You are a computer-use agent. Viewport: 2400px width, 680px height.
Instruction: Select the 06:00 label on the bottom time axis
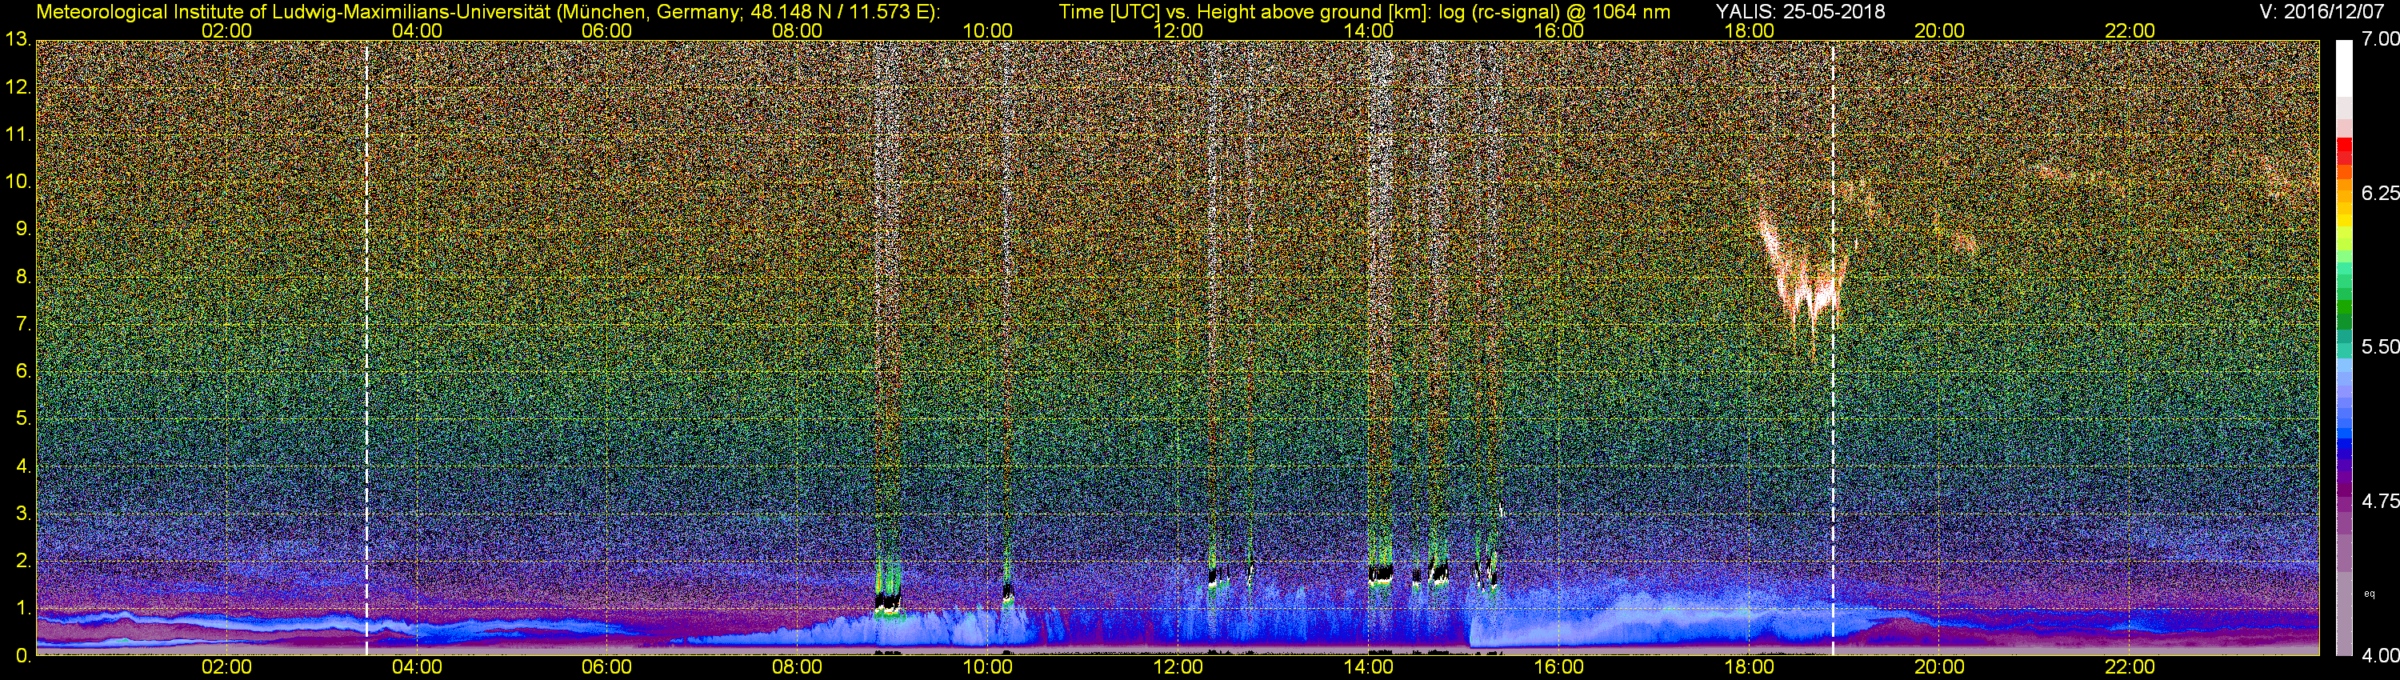coord(606,668)
